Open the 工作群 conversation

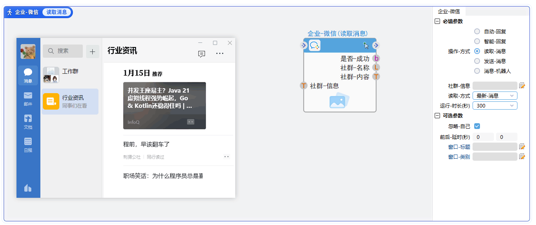pyautogui.click(x=70, y=75)
